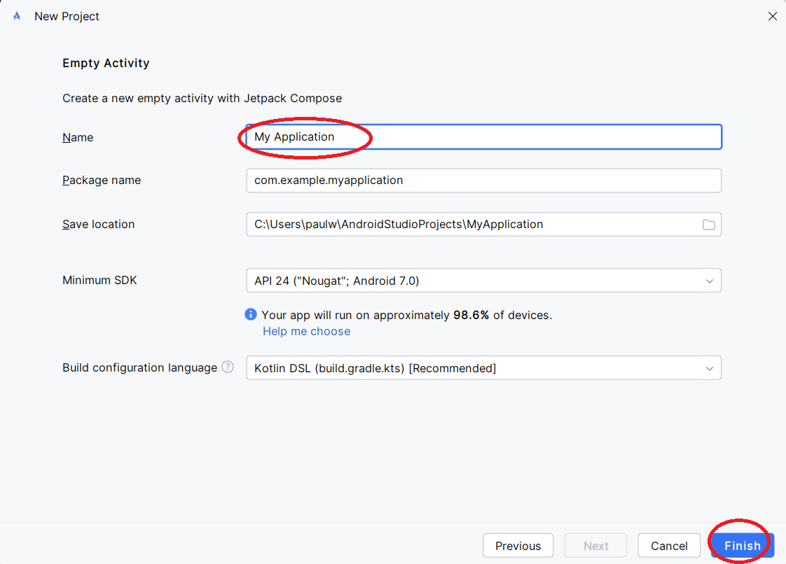Open the folder browse icon for Save location

(x=708, y=225)
